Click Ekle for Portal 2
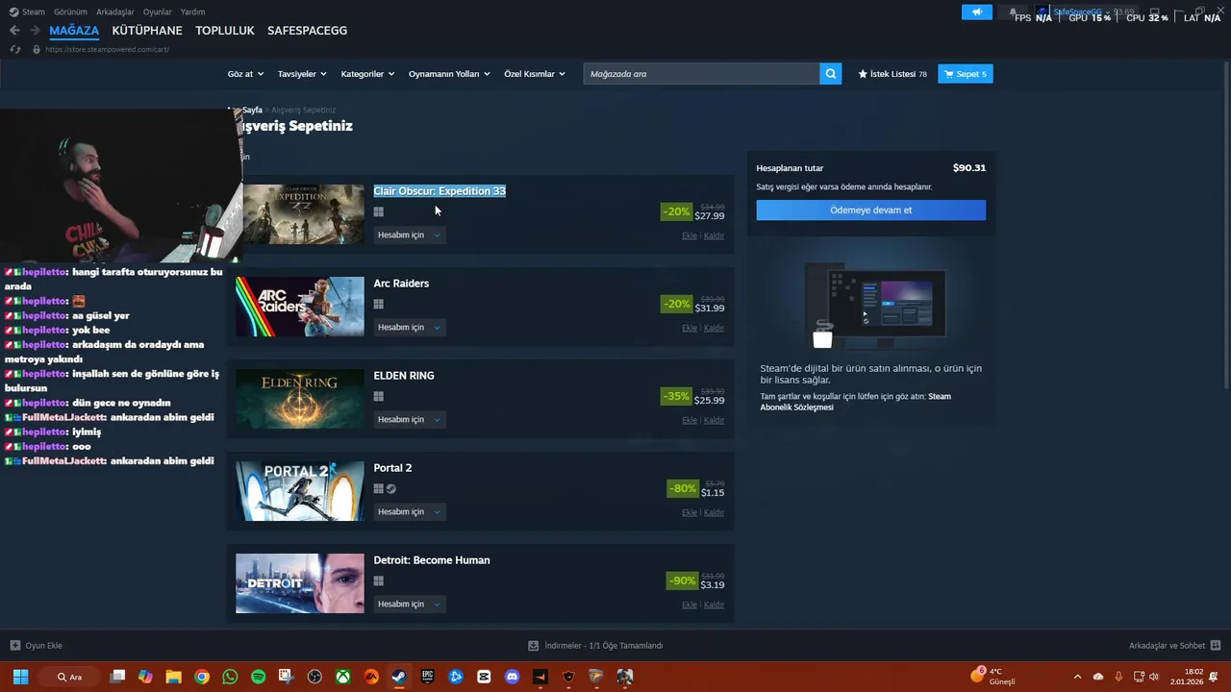The height and width of the screenshot is (692, 1231). tap(690, 512)
